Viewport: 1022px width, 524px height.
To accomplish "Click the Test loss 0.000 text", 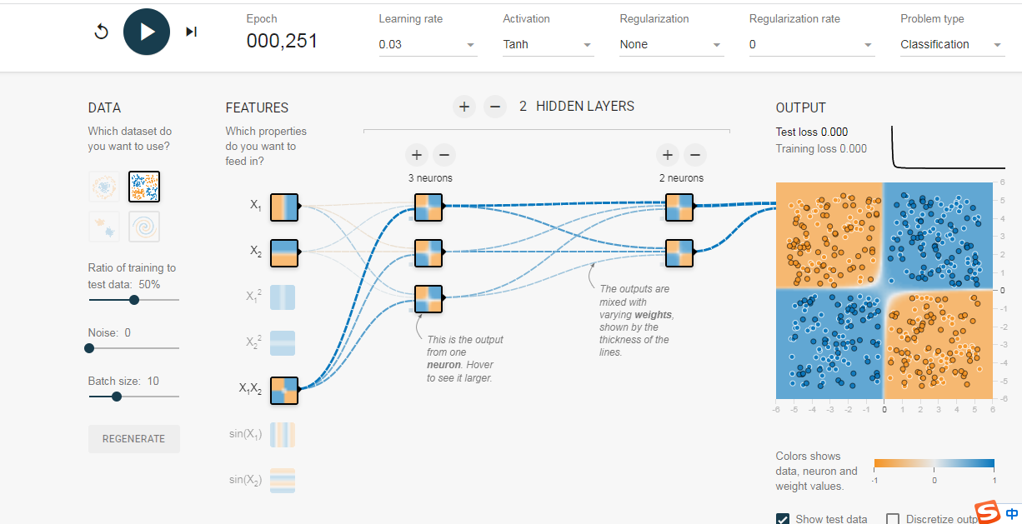I will click(812, 132).
